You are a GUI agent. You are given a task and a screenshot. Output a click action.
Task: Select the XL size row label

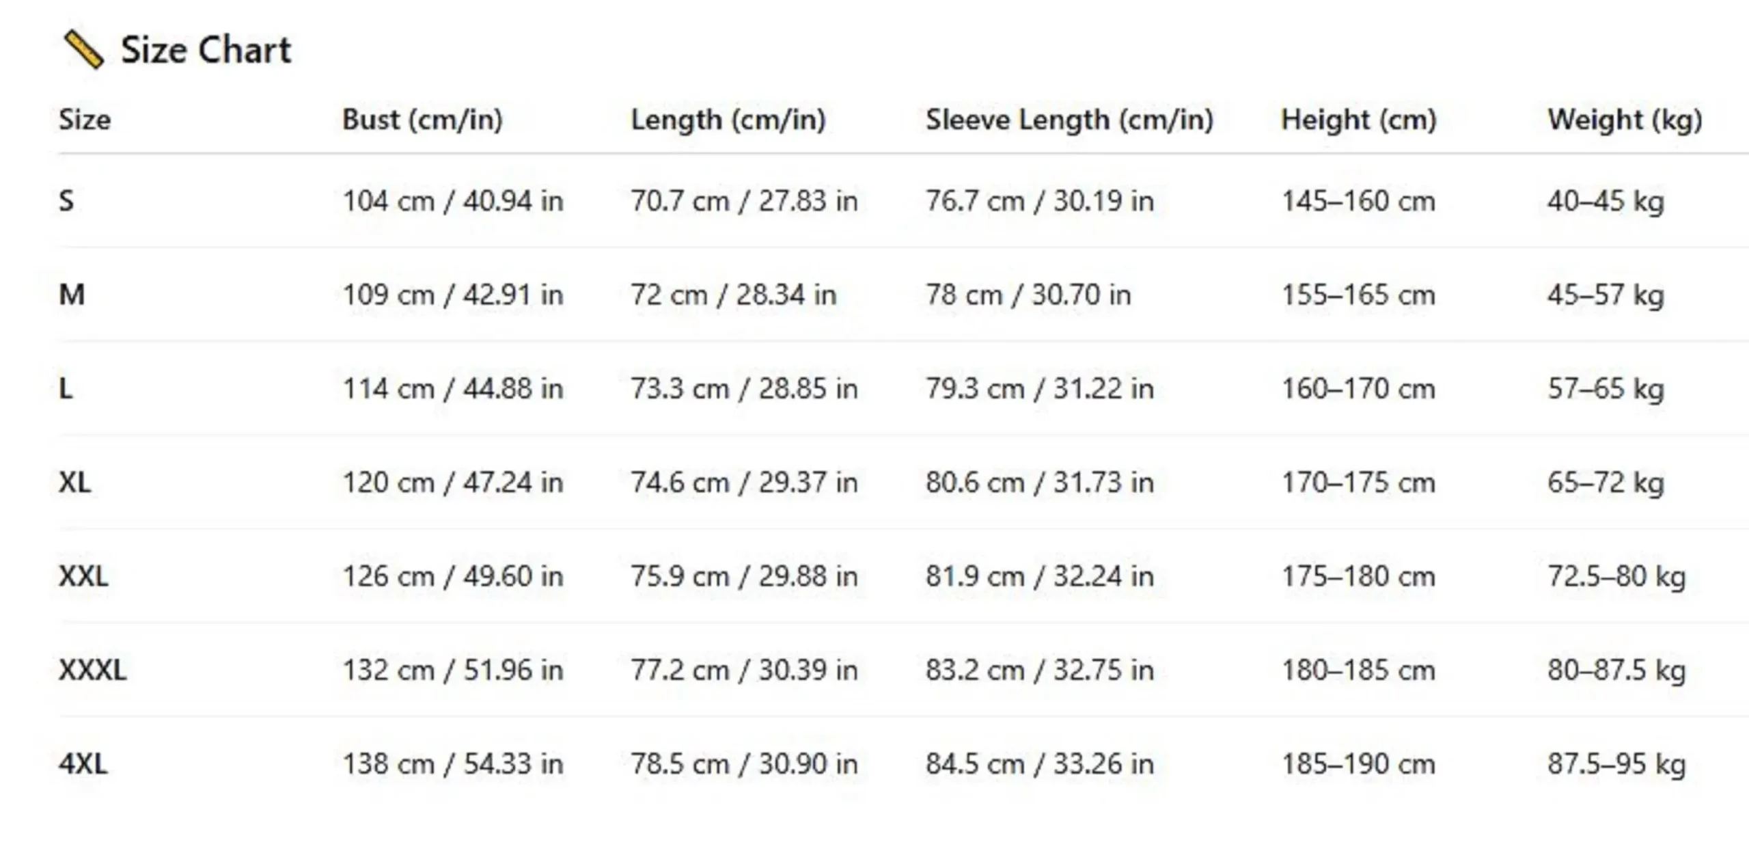click(x=74, y=483)
